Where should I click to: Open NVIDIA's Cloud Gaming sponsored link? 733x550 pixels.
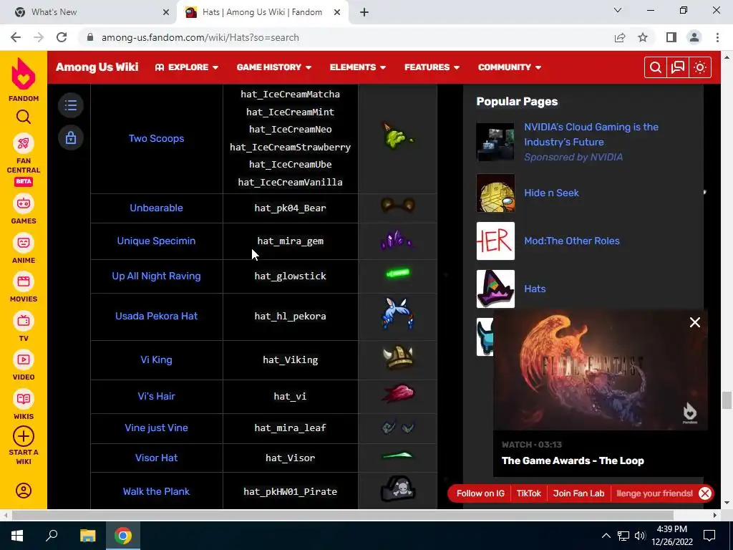(591, 134)
